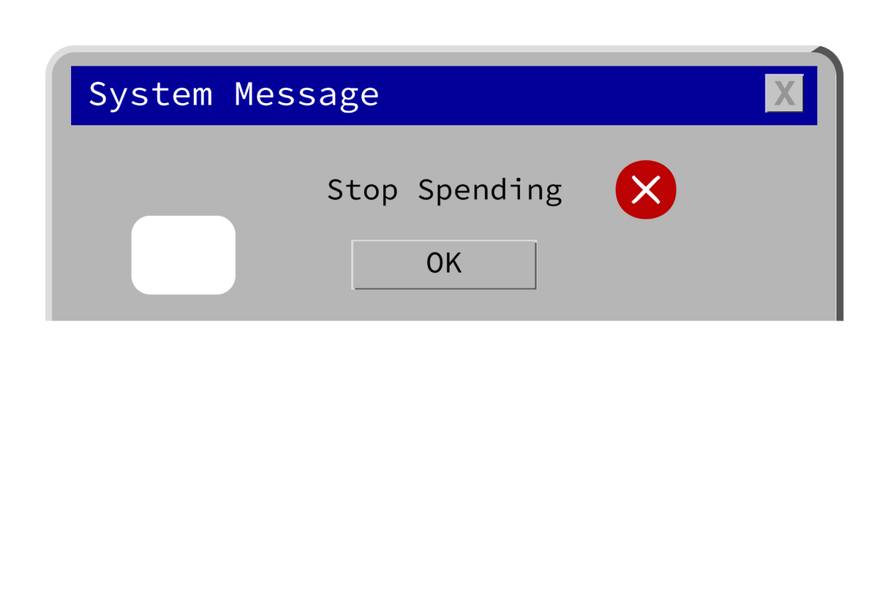The image size is (888, 592).
Task: Close the System Message dialog
Action: click(784, 93)
